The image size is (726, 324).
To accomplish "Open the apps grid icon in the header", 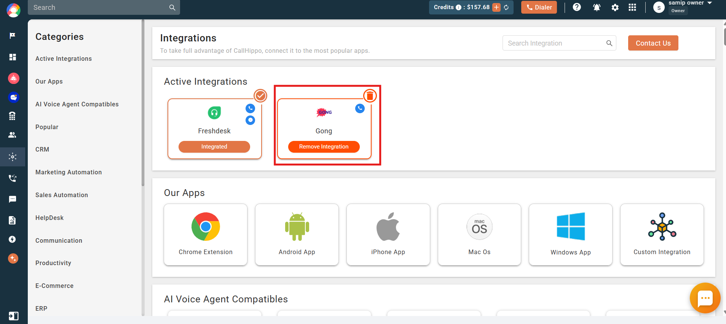I will (x=632, y=7).
